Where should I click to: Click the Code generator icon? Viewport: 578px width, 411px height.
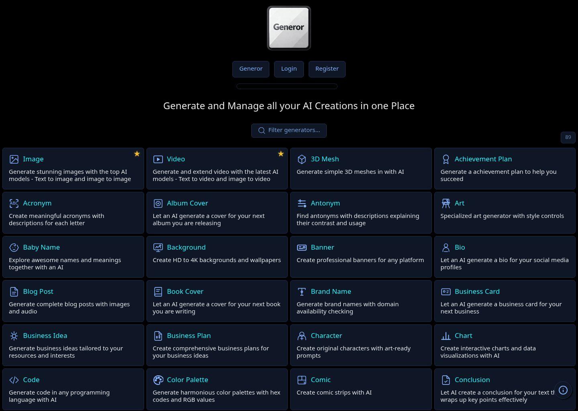click(14, 380)
